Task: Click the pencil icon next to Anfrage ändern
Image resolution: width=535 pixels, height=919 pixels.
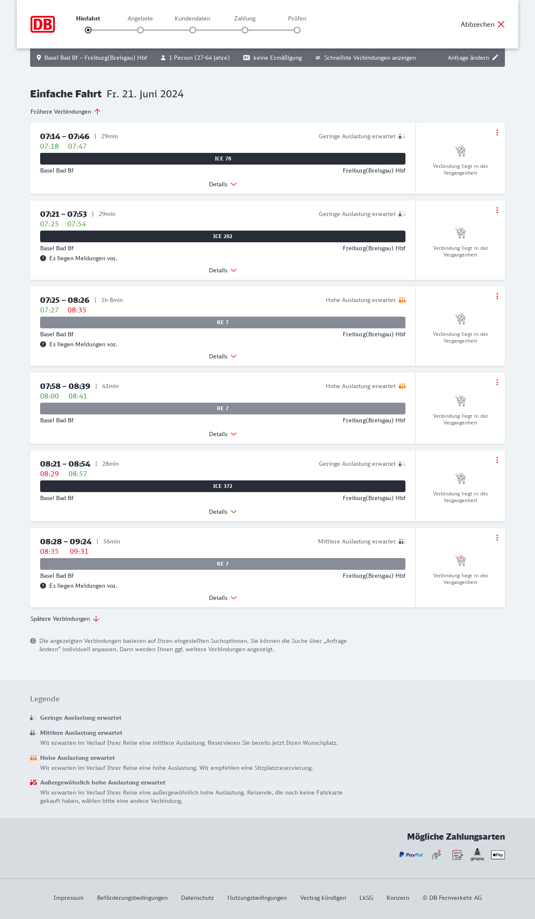Action: tap(495, 58)
